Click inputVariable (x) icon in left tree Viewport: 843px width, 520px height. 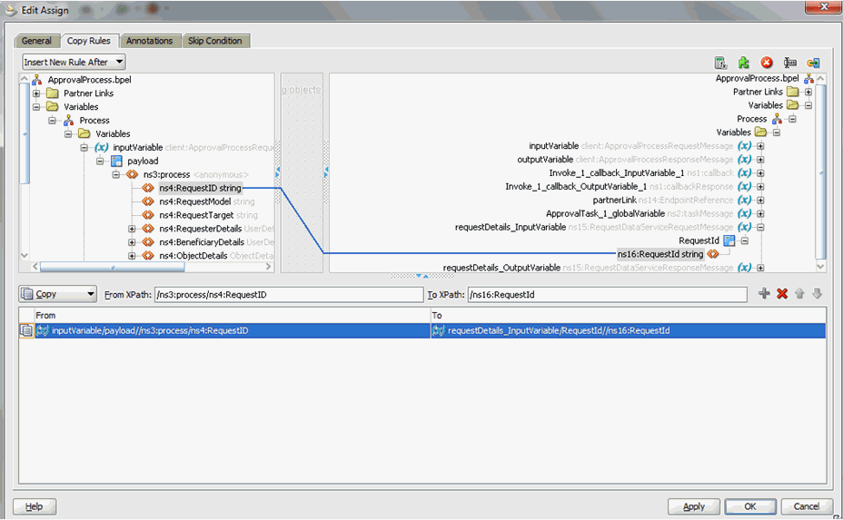[x=101, y=147]
